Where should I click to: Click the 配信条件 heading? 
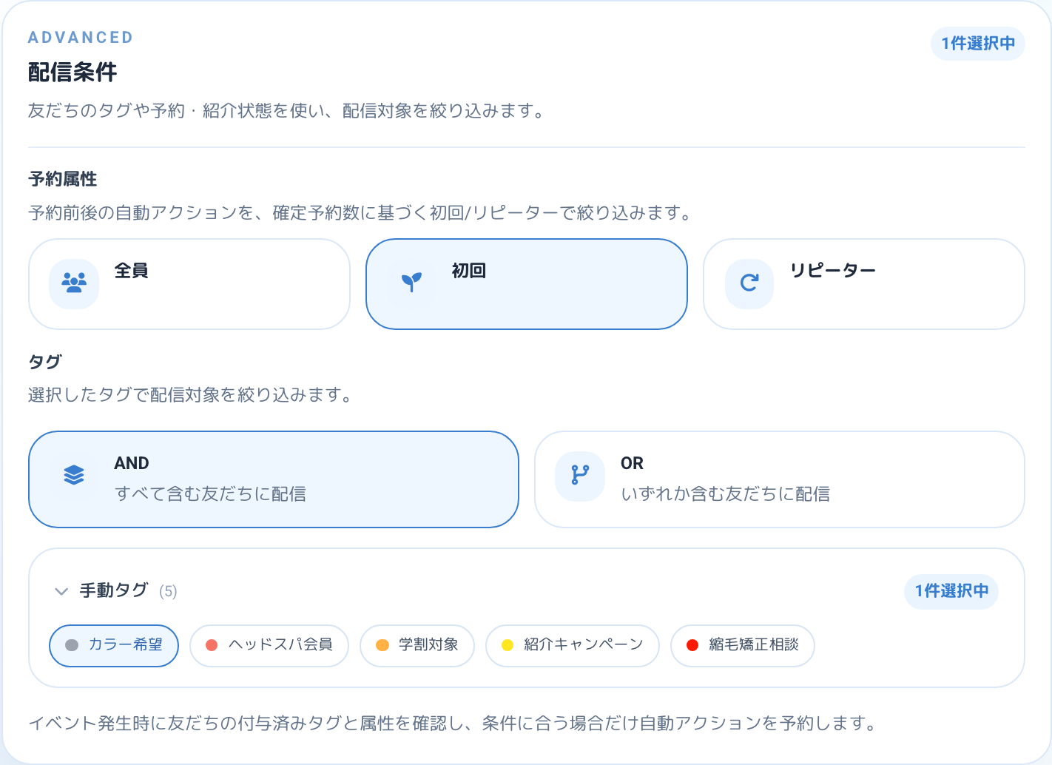tap(73, 73)
